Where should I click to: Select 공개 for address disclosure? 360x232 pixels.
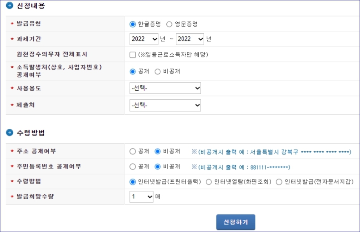point(133,151)
